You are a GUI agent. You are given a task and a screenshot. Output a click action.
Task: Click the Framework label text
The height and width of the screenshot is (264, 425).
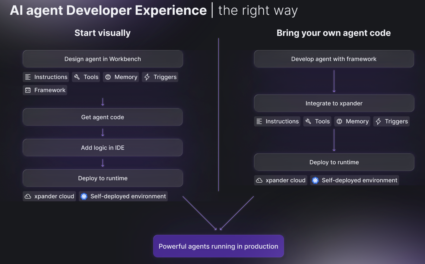coord(50,90)
